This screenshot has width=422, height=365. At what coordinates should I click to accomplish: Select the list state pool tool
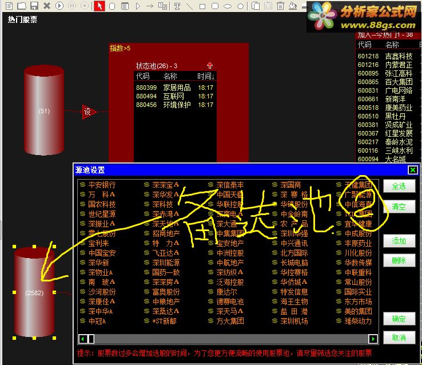(x=125, y=6)
